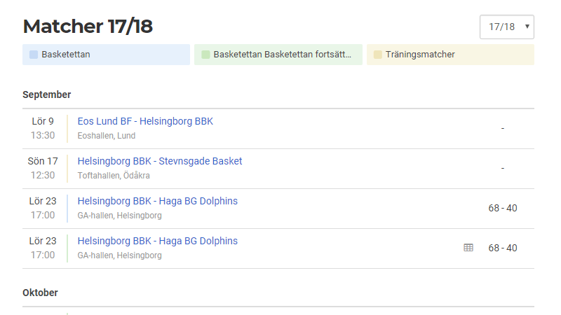
Task: Click the Oktober month heading
Action: tap(40, 293)
